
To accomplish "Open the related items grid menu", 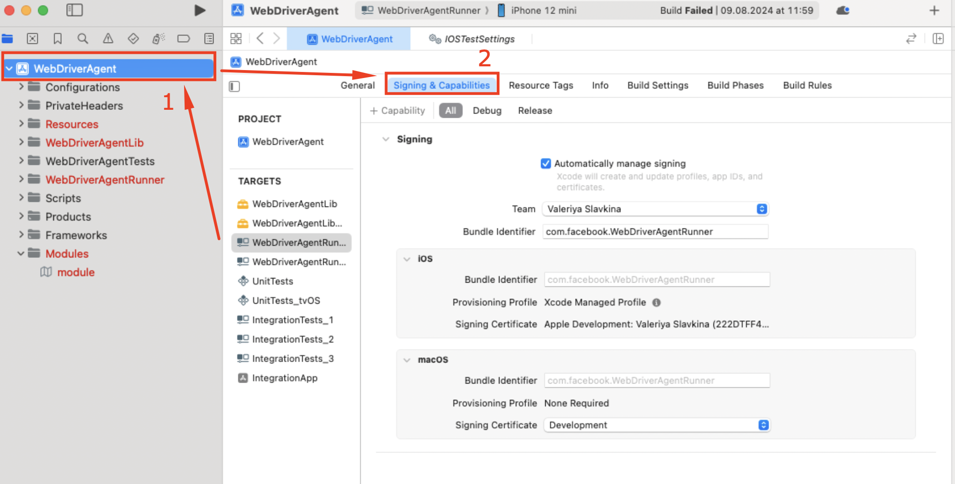I will tap(236, 39).
